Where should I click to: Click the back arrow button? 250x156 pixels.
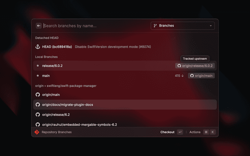click(x=39, y=26)
